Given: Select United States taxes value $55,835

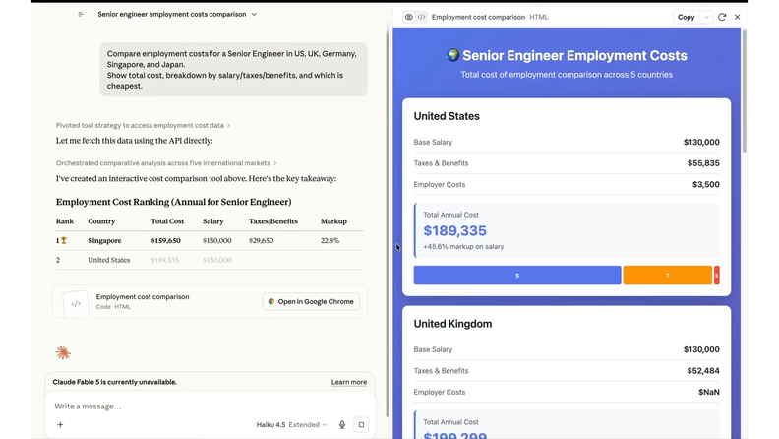Looking at the screenshot, I should pyautogui.click(x=703, y=163).
